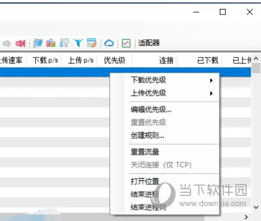Open the rule editor pencil icon

[x=92, y=43]
